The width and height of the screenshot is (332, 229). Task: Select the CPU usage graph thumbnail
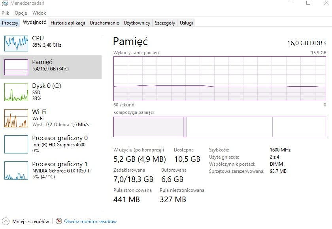(x=16, y=43)
